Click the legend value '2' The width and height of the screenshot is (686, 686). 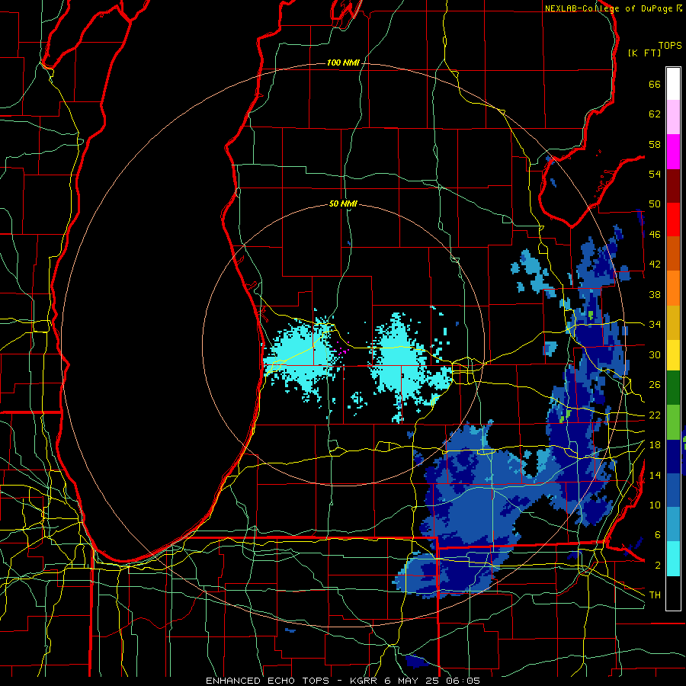click(x=658, y=566)
